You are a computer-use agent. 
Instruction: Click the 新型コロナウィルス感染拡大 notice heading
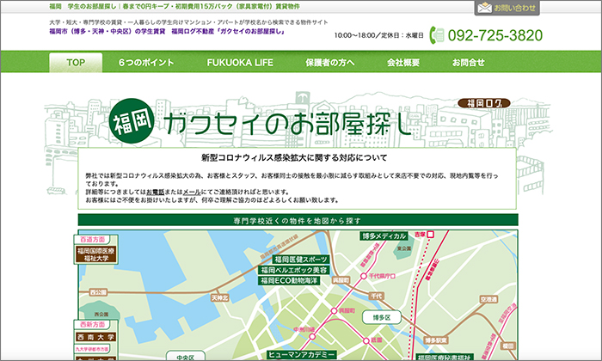[294, 157]
